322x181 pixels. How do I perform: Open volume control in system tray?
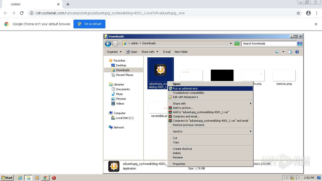pyautogui.click(x=286, y=178)
